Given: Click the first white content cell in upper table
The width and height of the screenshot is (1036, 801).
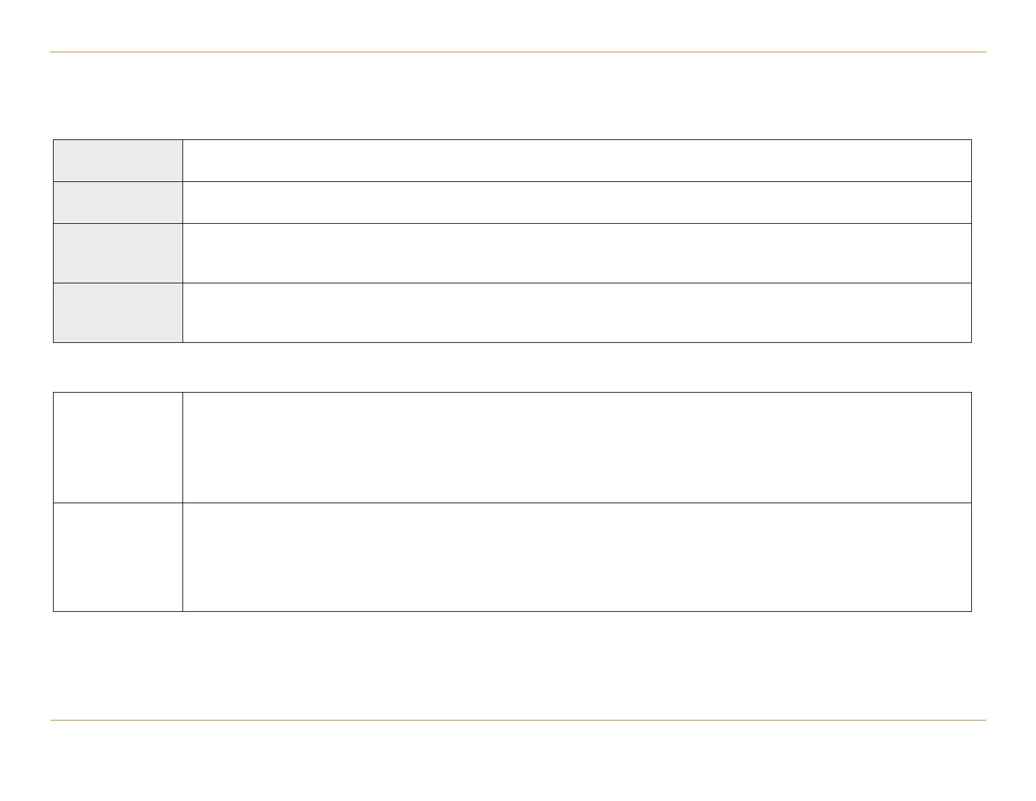Looking at the screenshot, I should tap(576, 160).
